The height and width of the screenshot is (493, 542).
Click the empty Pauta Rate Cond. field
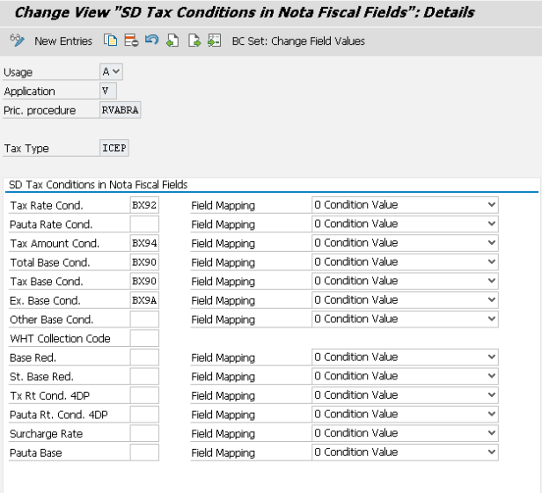[144, 224]
